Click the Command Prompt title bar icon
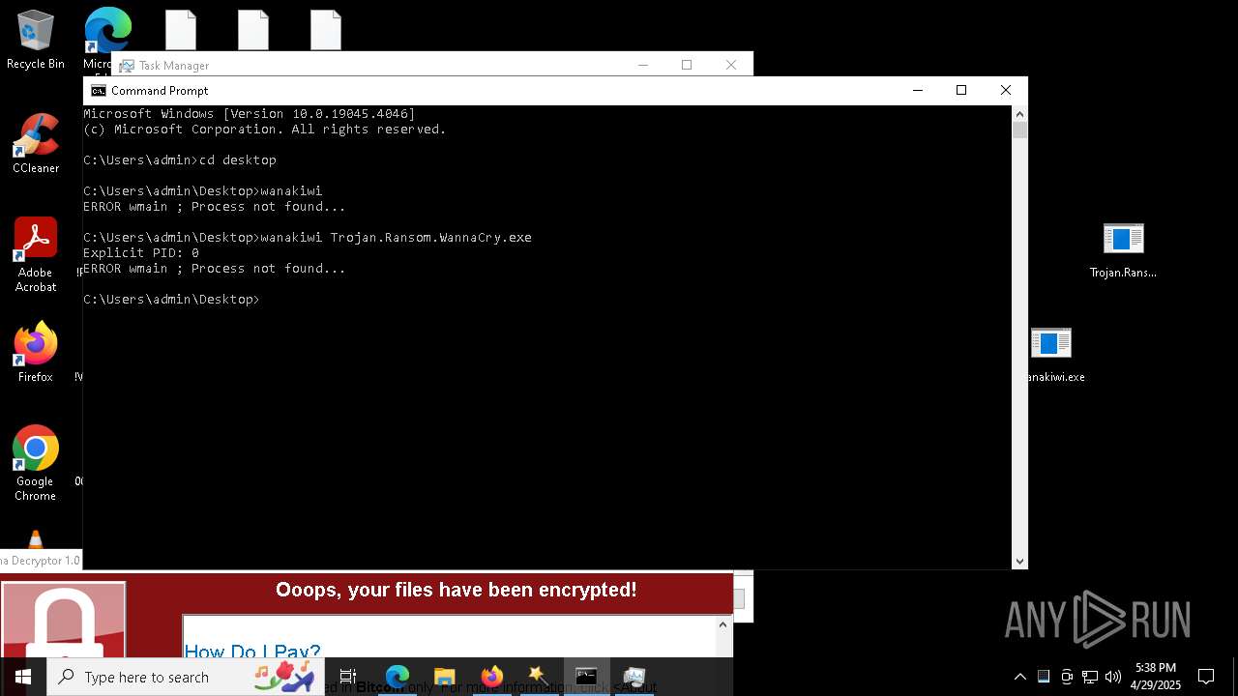1238x696 pixels. (98, 91)
